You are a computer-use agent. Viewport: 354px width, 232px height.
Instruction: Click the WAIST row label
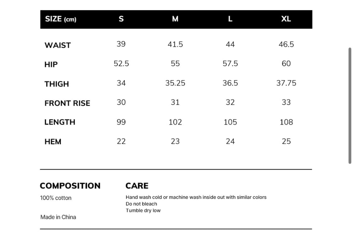[x=58, y=45]
